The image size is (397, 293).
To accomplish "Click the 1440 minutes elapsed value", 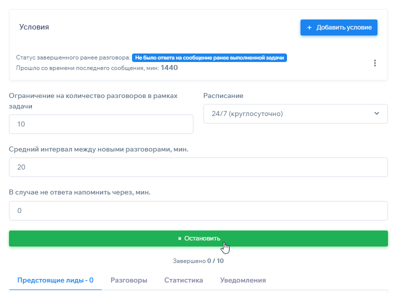I will (x=169, y=68).
